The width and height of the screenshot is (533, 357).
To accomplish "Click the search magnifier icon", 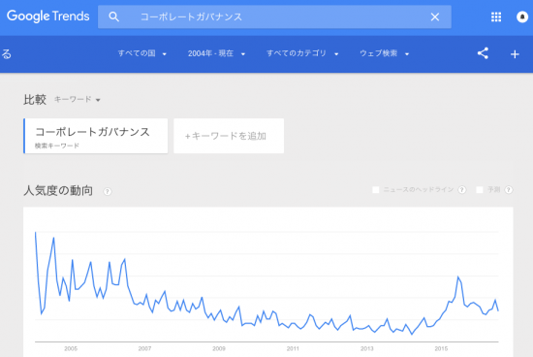I will point(114,16).
